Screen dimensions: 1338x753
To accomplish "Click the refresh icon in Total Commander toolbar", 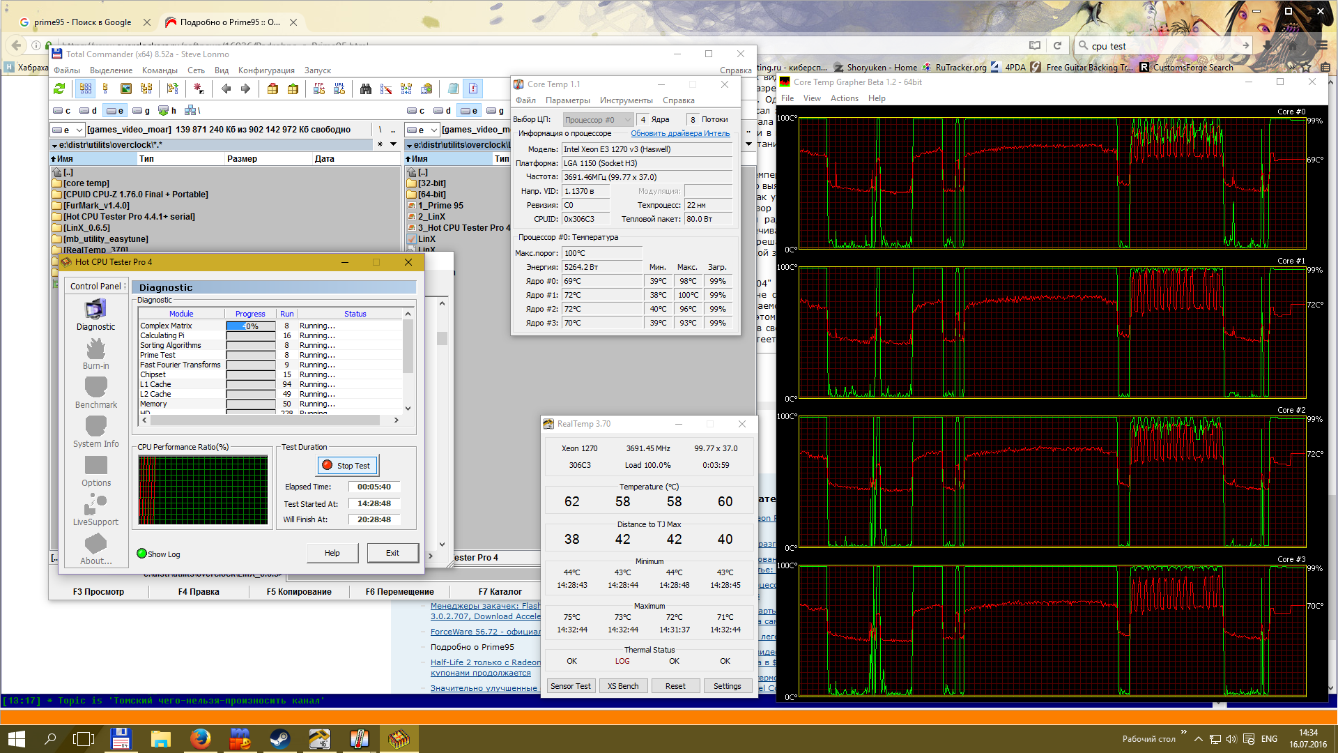I will (59, 89).
